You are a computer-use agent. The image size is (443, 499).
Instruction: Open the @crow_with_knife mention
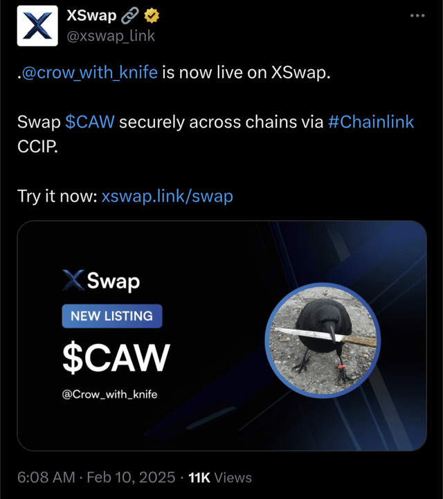90,73
